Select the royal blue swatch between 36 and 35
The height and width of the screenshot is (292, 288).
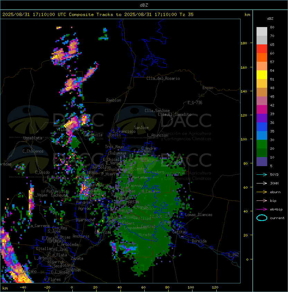coord(262,127)
